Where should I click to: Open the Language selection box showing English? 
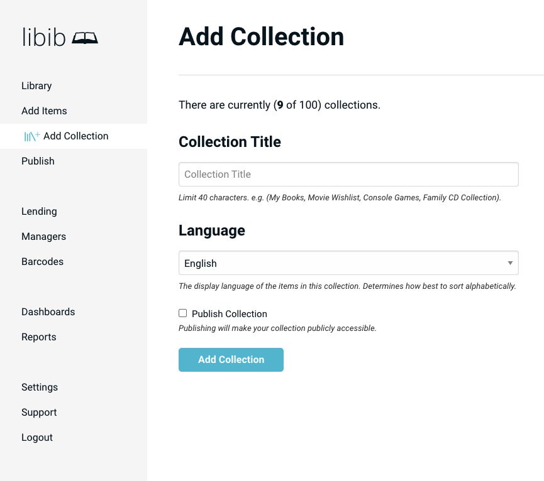click(x=348, y=262)
